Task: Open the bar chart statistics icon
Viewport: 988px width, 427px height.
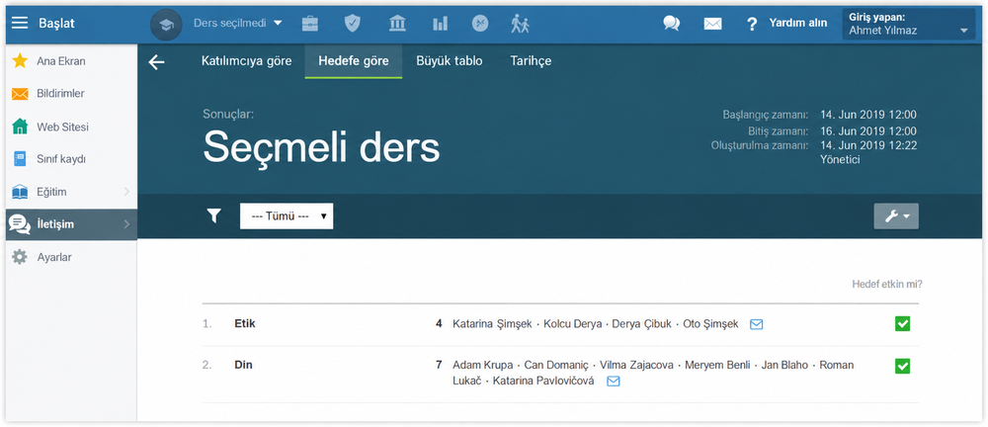Action: (x=440, y=24)
